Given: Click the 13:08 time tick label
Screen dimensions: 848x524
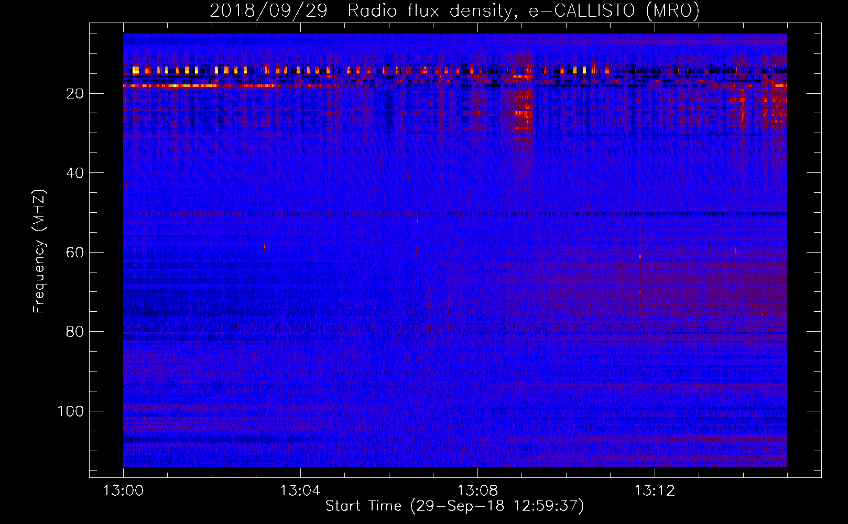Looking at the screenshot, I should click(477, 491).
